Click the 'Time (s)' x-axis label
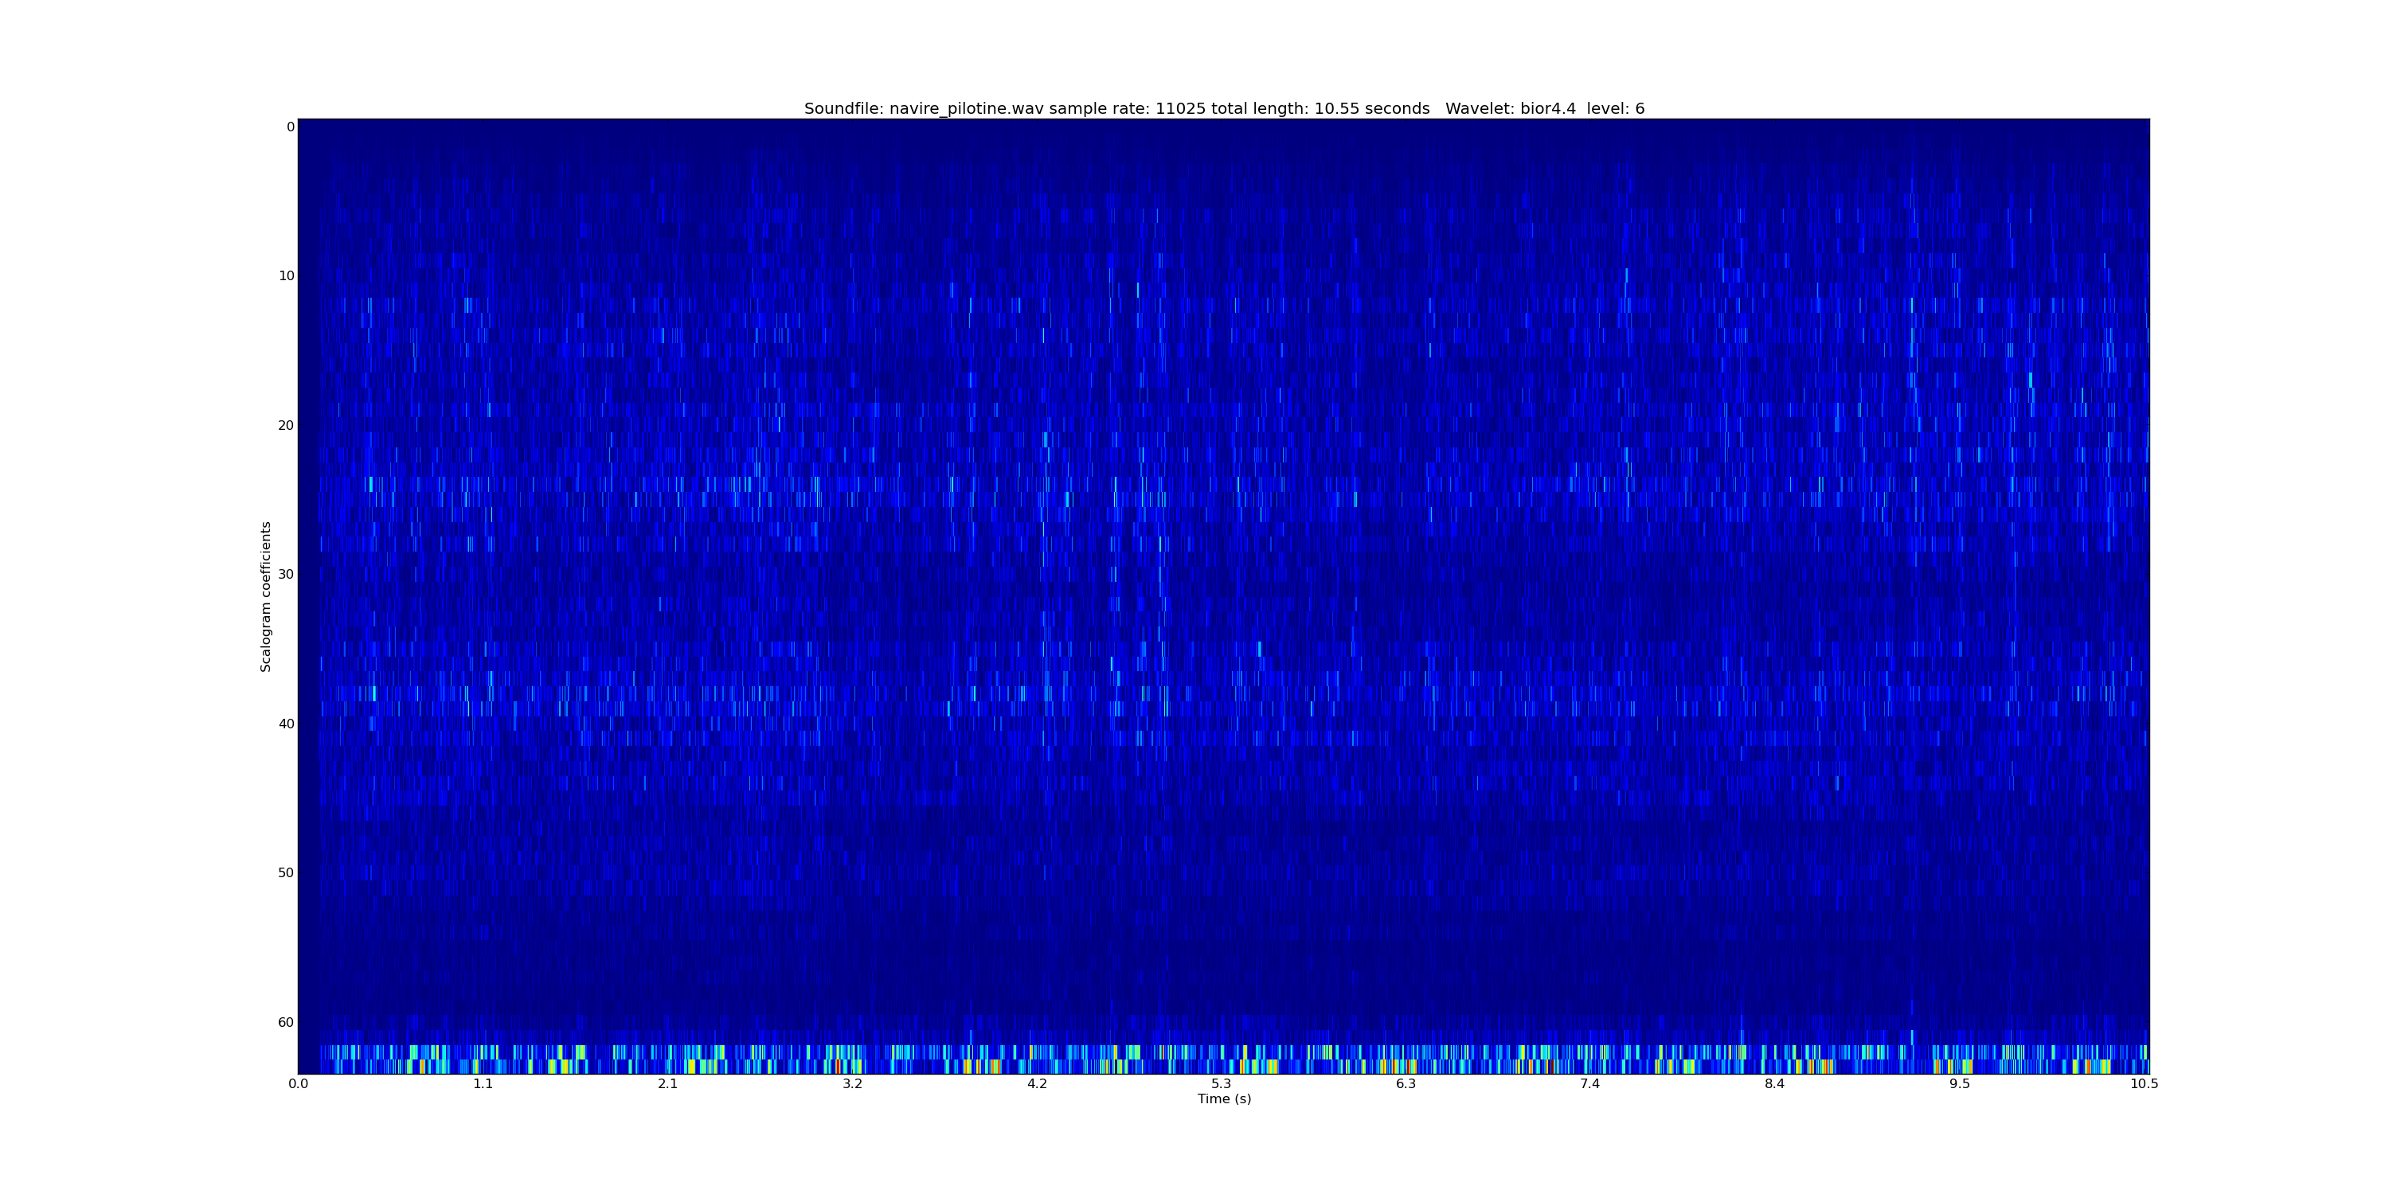This screenshot has height=1194, width=2389. pyautogui.click(x=1223, y=1098)
